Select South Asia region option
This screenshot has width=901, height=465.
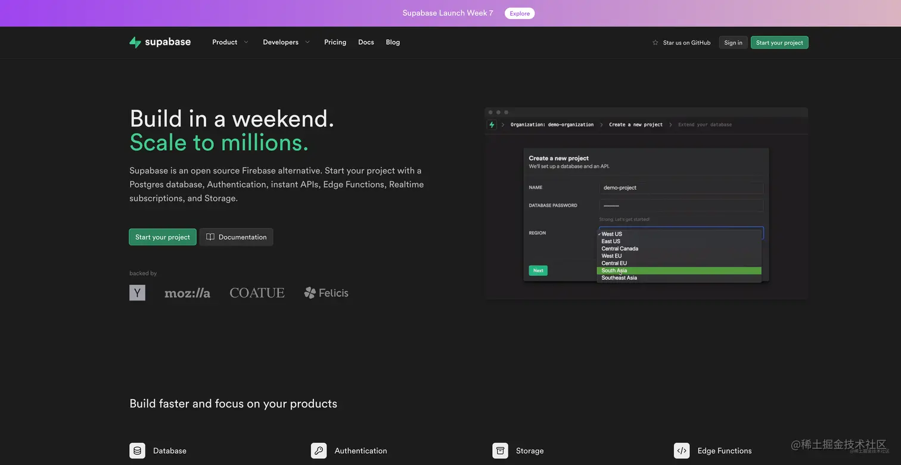click(679, 271)
